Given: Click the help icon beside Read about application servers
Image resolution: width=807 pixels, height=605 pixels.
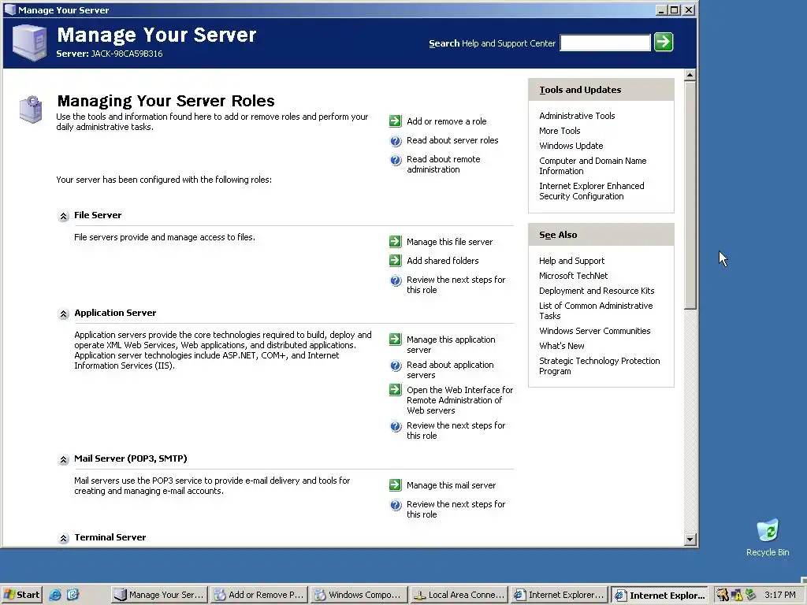Looking at the screenshot, I should click(x=396, y=366).
